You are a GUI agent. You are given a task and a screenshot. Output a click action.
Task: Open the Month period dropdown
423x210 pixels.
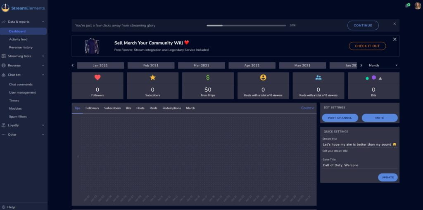coord(383,65)
